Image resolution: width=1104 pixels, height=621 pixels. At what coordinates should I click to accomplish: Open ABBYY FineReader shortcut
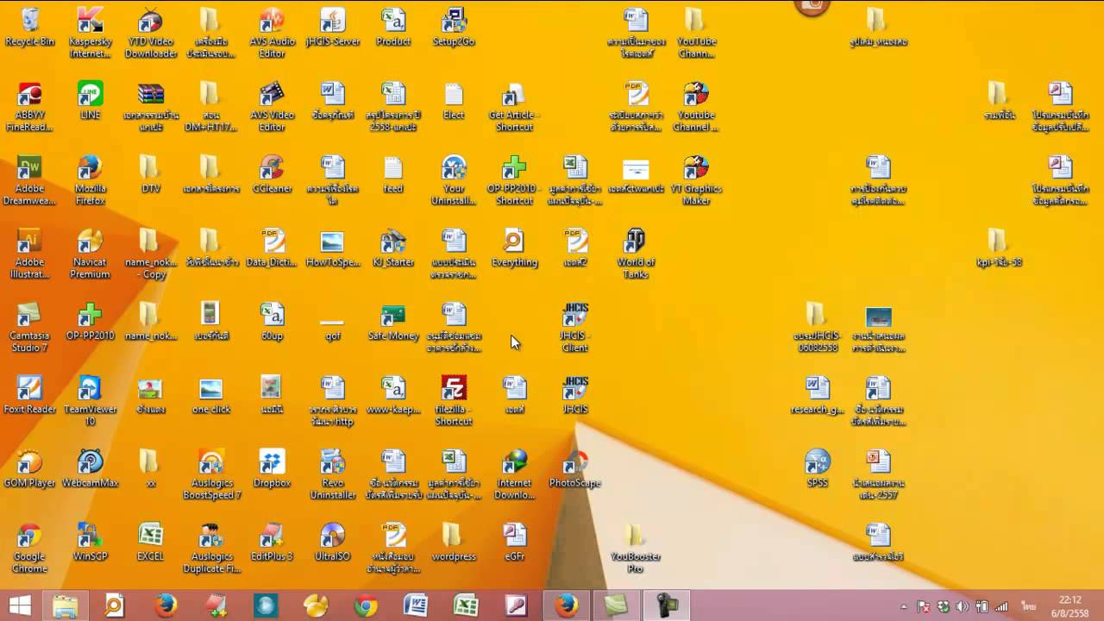click(29, 107)
